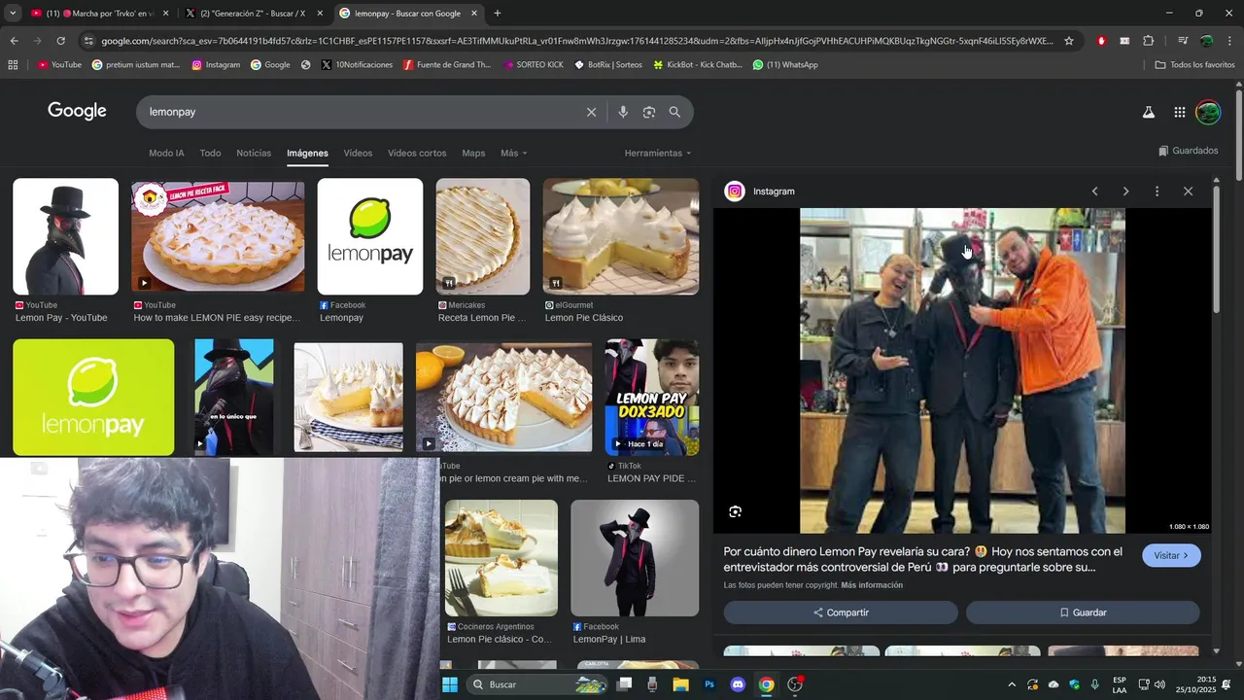This screenshot has width=1244, height=700.
Task: Show previous image in preview panel
Action: click(1094, 192)
